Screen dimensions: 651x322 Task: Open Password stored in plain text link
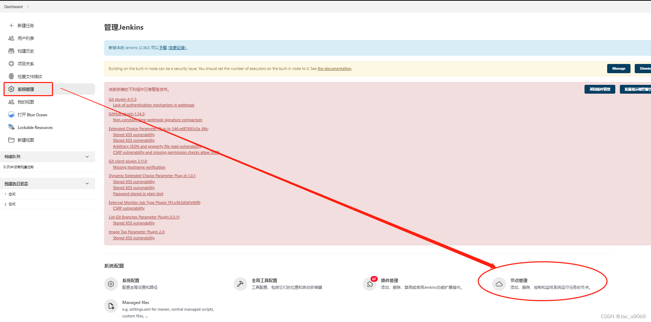(x=138, y=194)
